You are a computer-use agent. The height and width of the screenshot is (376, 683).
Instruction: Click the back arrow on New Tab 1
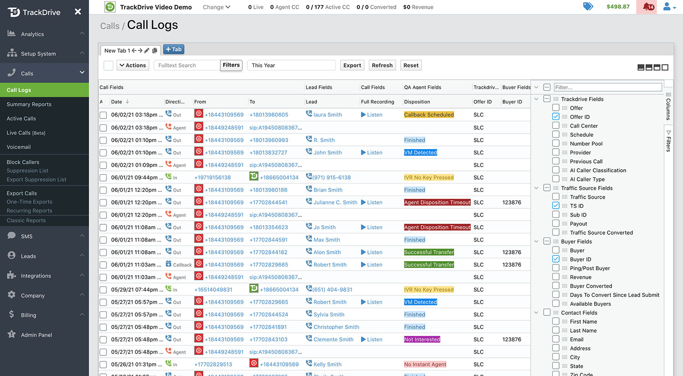pyautogui.click(x=134, y=51)
